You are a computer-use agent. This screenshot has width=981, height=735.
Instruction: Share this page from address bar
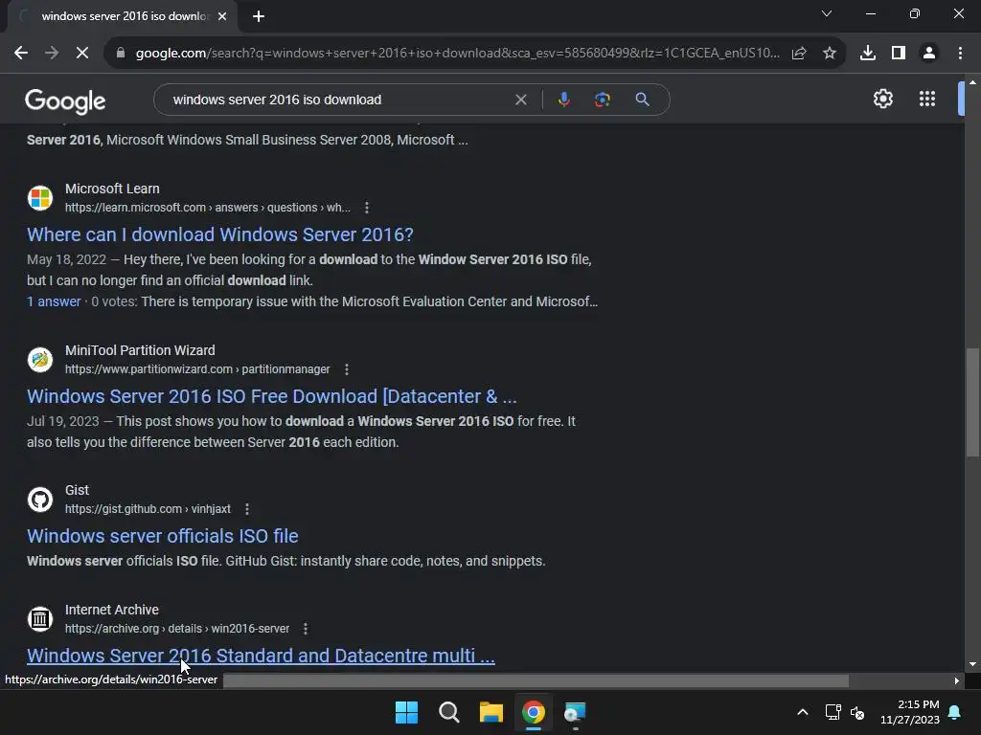pos(799,54)
